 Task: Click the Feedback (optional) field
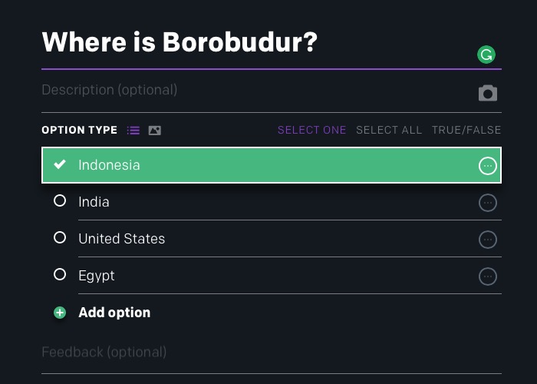[x=272, y=352]
